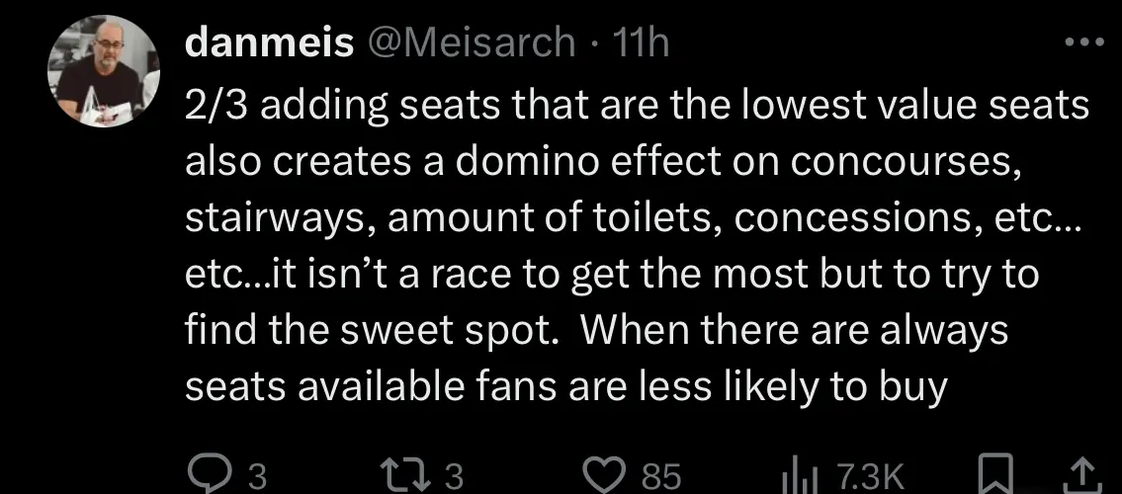Open danmeis profile picture
Screen dimensions: 1122x494
click(104, 72)
